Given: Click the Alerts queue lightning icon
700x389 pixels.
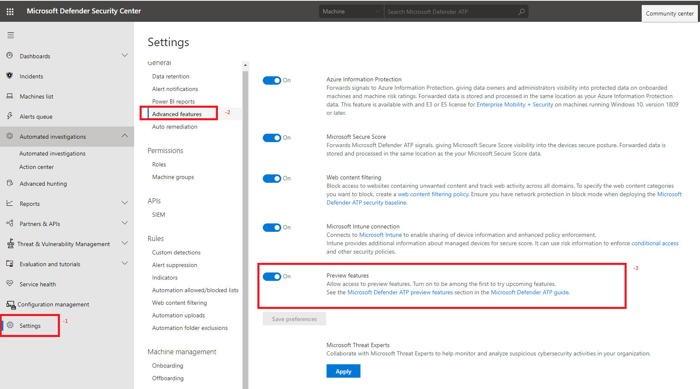Looking at the screenshot, I should coord(10,116).
